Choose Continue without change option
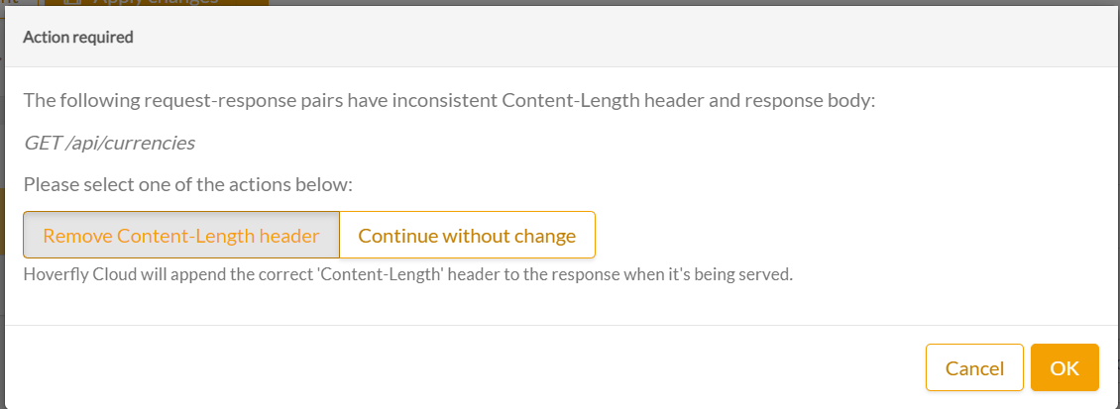The image size is (1120, 409). pyautogui.click(x=467, y=236)
